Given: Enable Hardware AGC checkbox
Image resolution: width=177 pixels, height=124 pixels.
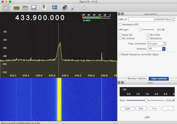Looking at the screenshot, I should click(120, 25).
